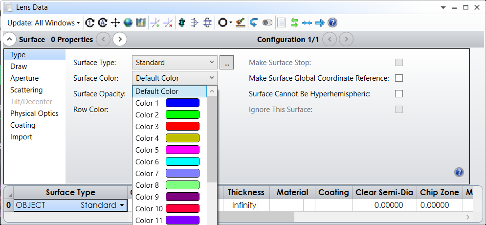Click the blue help icon in the toolbar

point(332,22)
